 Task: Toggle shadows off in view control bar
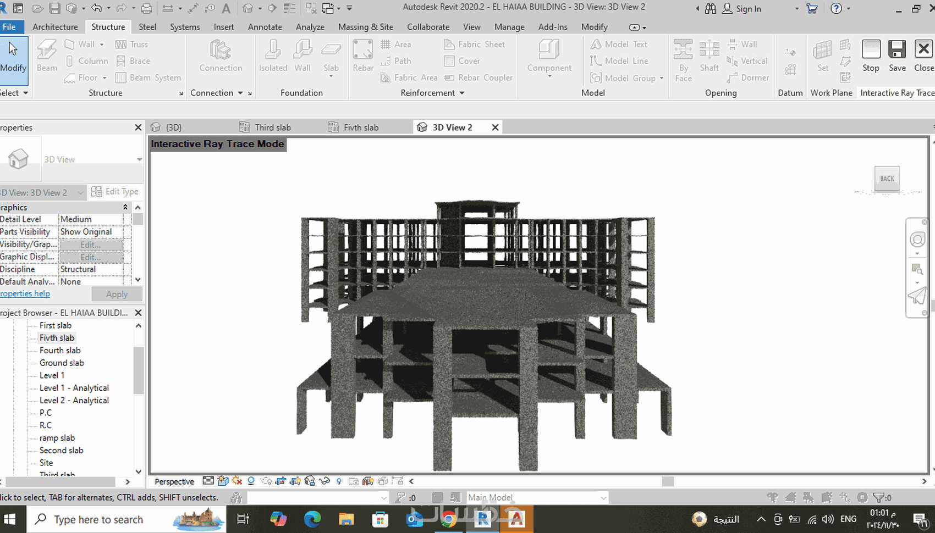251,481
